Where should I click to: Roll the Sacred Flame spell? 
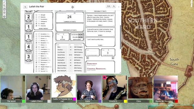[61, 55]
